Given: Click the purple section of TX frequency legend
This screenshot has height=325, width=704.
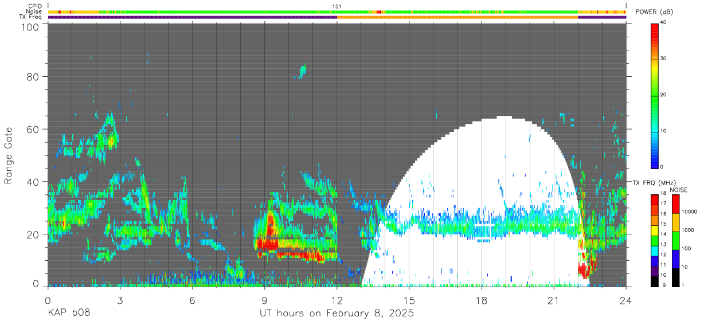Looking at the screenshot, I should coord(654,270).
